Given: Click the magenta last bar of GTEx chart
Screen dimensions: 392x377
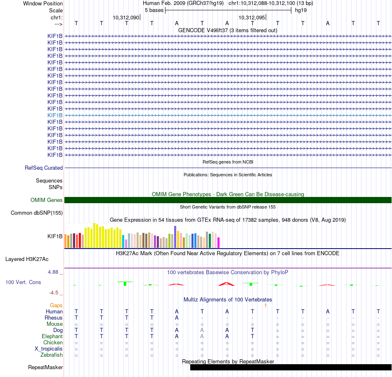Looking at the screenshot, I should coord(219,242).
